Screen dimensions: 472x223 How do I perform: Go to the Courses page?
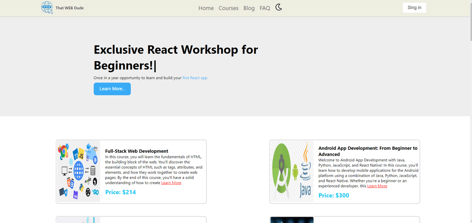coord(229,8)
